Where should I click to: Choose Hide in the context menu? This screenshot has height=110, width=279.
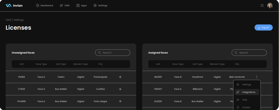247,100
